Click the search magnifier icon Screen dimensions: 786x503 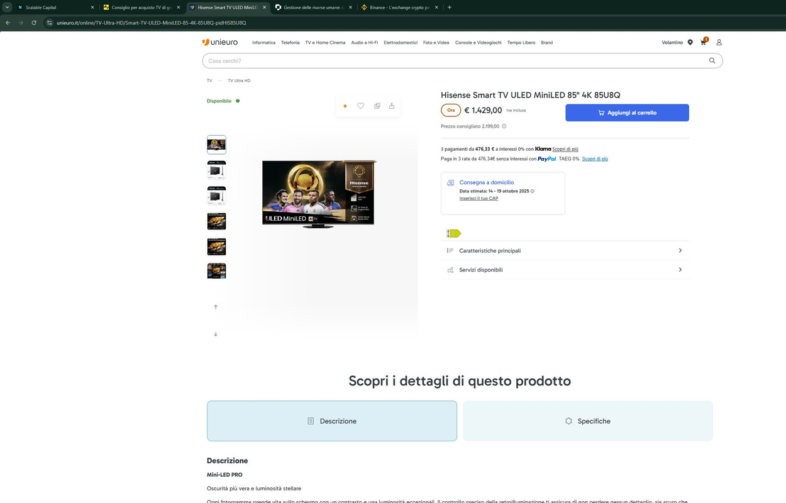[x=712, y=60]
